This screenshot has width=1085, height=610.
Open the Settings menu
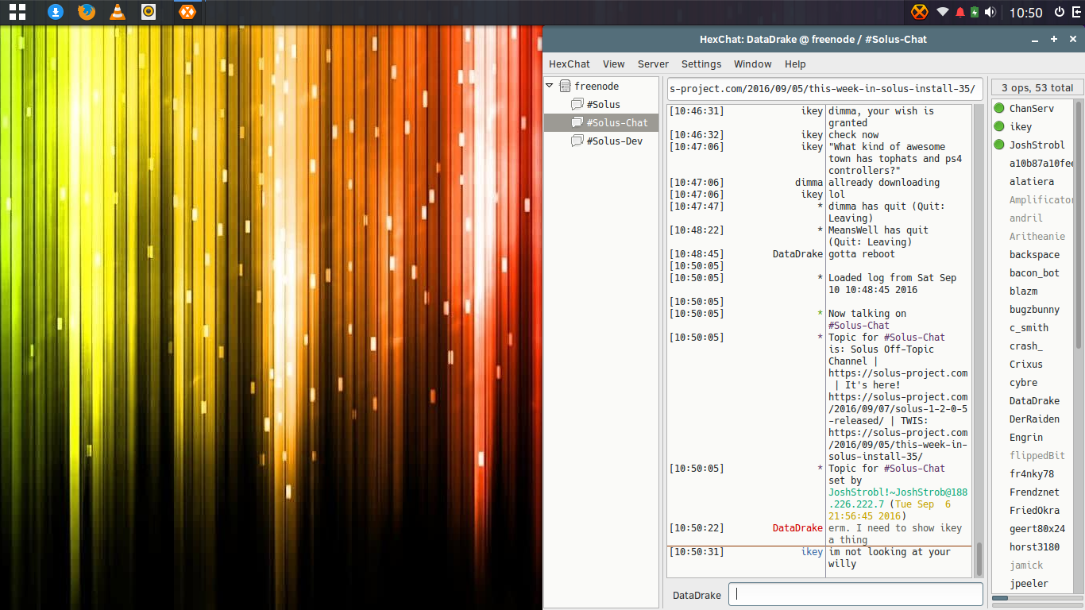click(x=701, y=64)
